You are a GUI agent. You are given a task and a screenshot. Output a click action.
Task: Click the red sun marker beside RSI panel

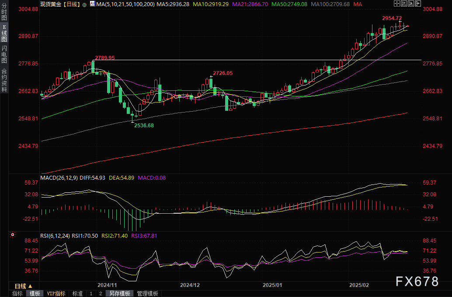coord(13,235)
